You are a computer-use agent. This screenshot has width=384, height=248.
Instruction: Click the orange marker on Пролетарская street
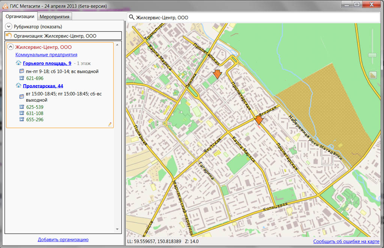(258, 120)
